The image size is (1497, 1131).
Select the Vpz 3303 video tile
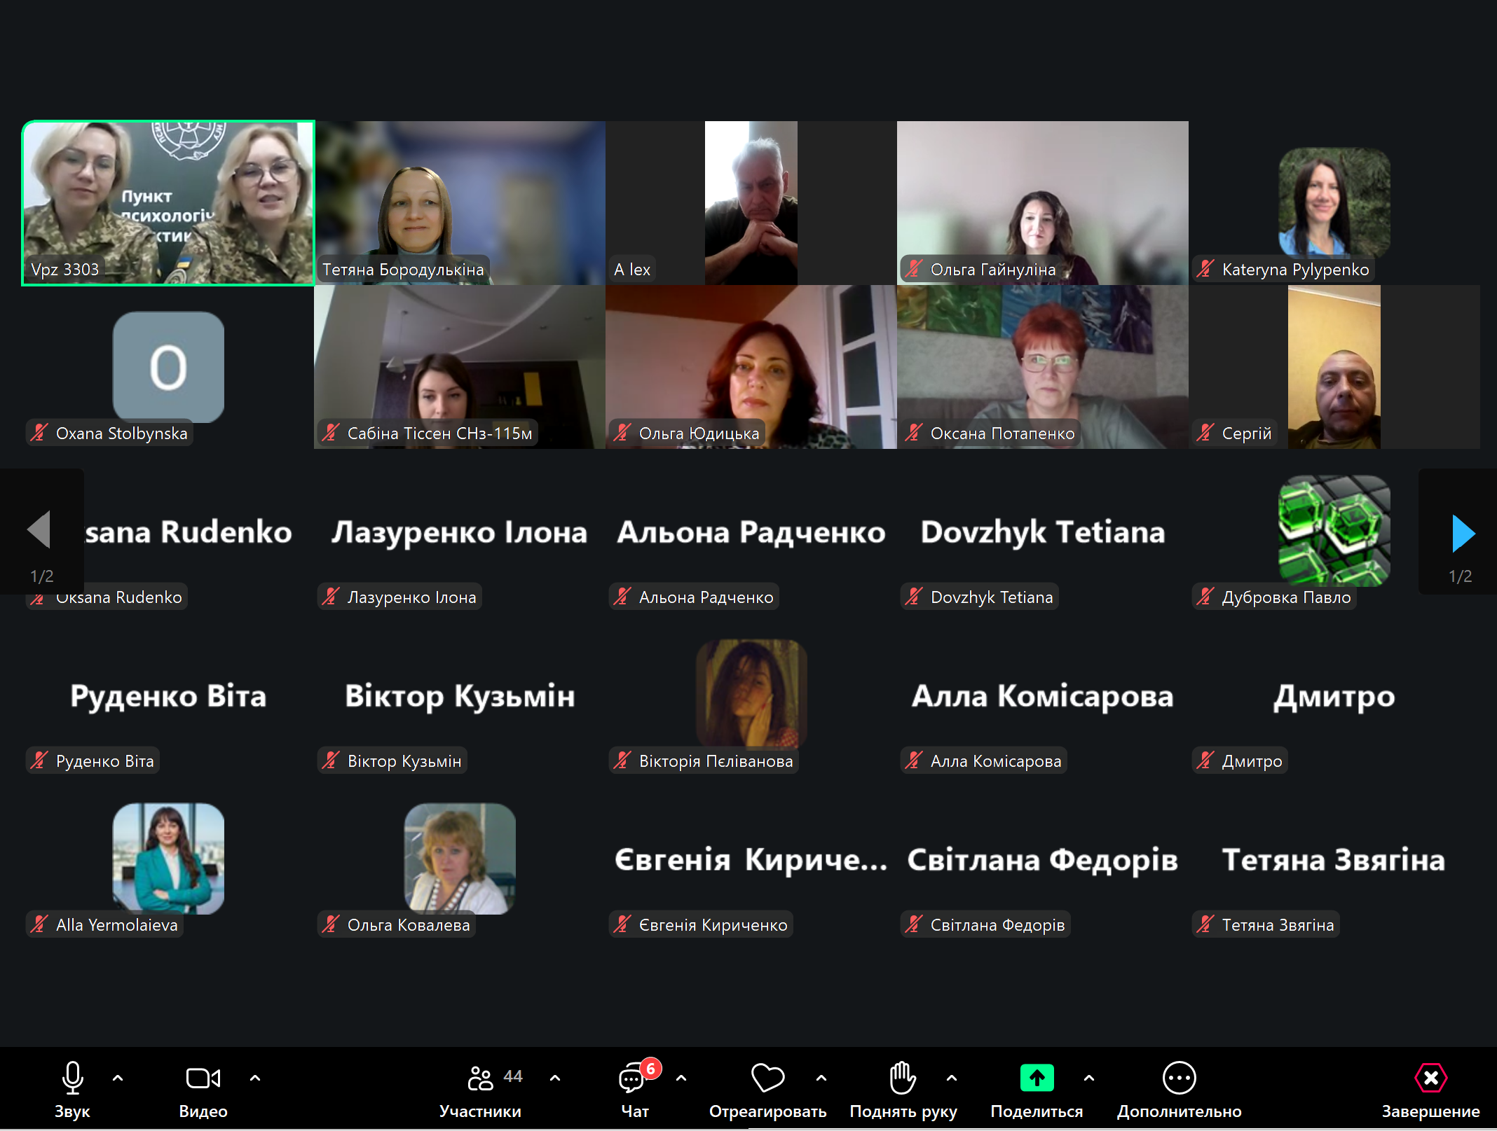click(x=168, y=203)
